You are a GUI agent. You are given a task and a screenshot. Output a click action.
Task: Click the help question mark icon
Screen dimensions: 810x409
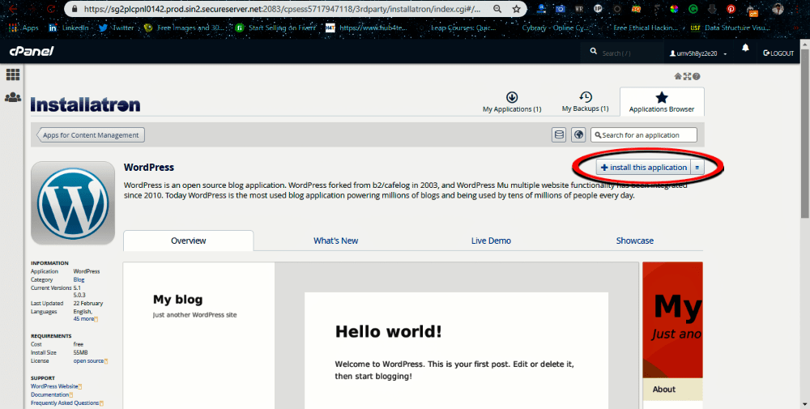(697, 76)
